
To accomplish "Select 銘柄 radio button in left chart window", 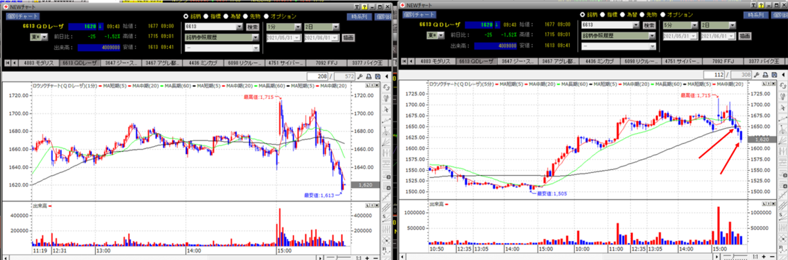I will [x=186, y=16].
